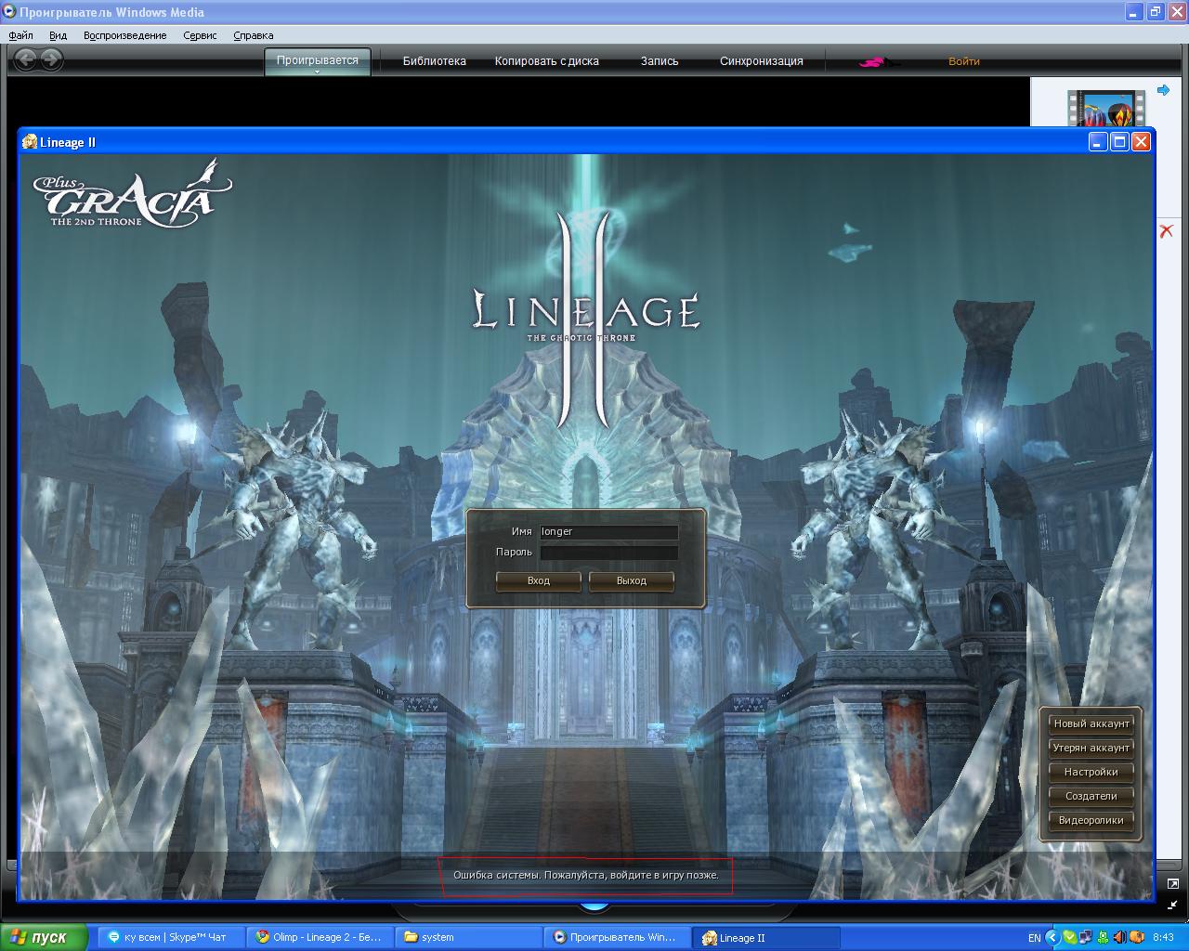The image size is (1189, 951).
Task: Expand the dropdown arrow under Проигрывается
Action: pyautogui.click(x=317, y=72)
